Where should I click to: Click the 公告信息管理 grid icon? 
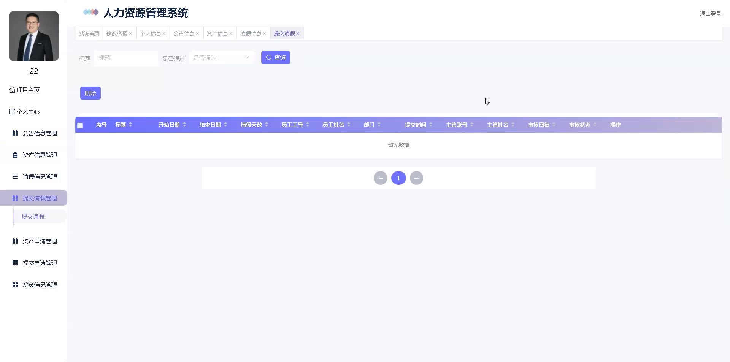tap(15, 133)
